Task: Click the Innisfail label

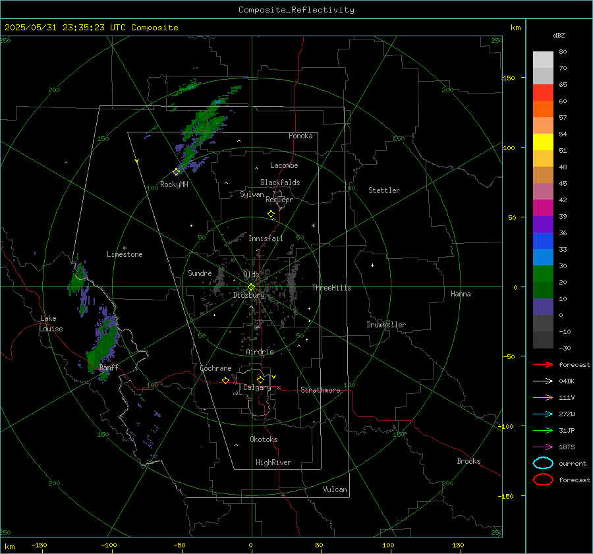Action: pyautogui.click(x=266, y=238)
